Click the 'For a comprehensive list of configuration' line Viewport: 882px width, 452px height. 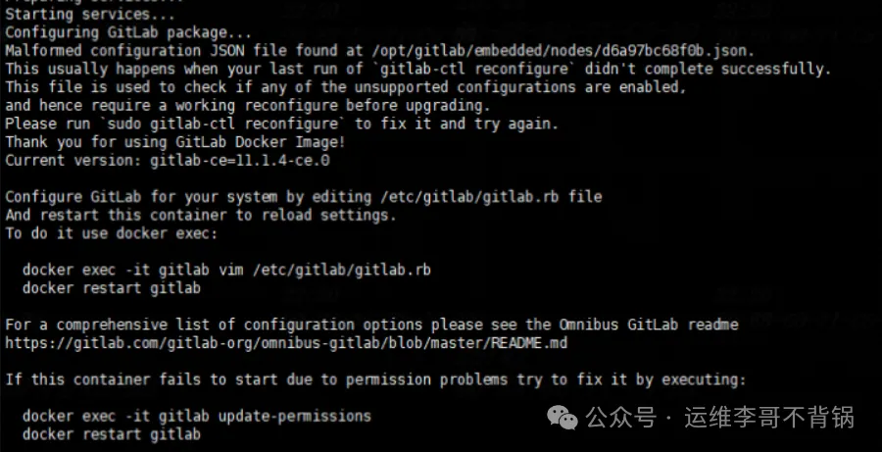click(371, 325)
